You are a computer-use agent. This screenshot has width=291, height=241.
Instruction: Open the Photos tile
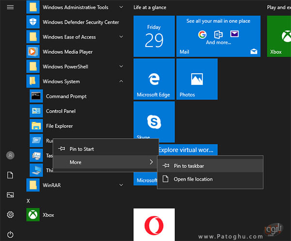pos(197,79)
